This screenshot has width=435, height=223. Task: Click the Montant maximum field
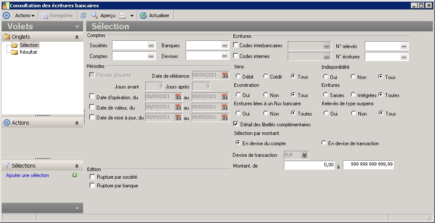tap(368, 165)
